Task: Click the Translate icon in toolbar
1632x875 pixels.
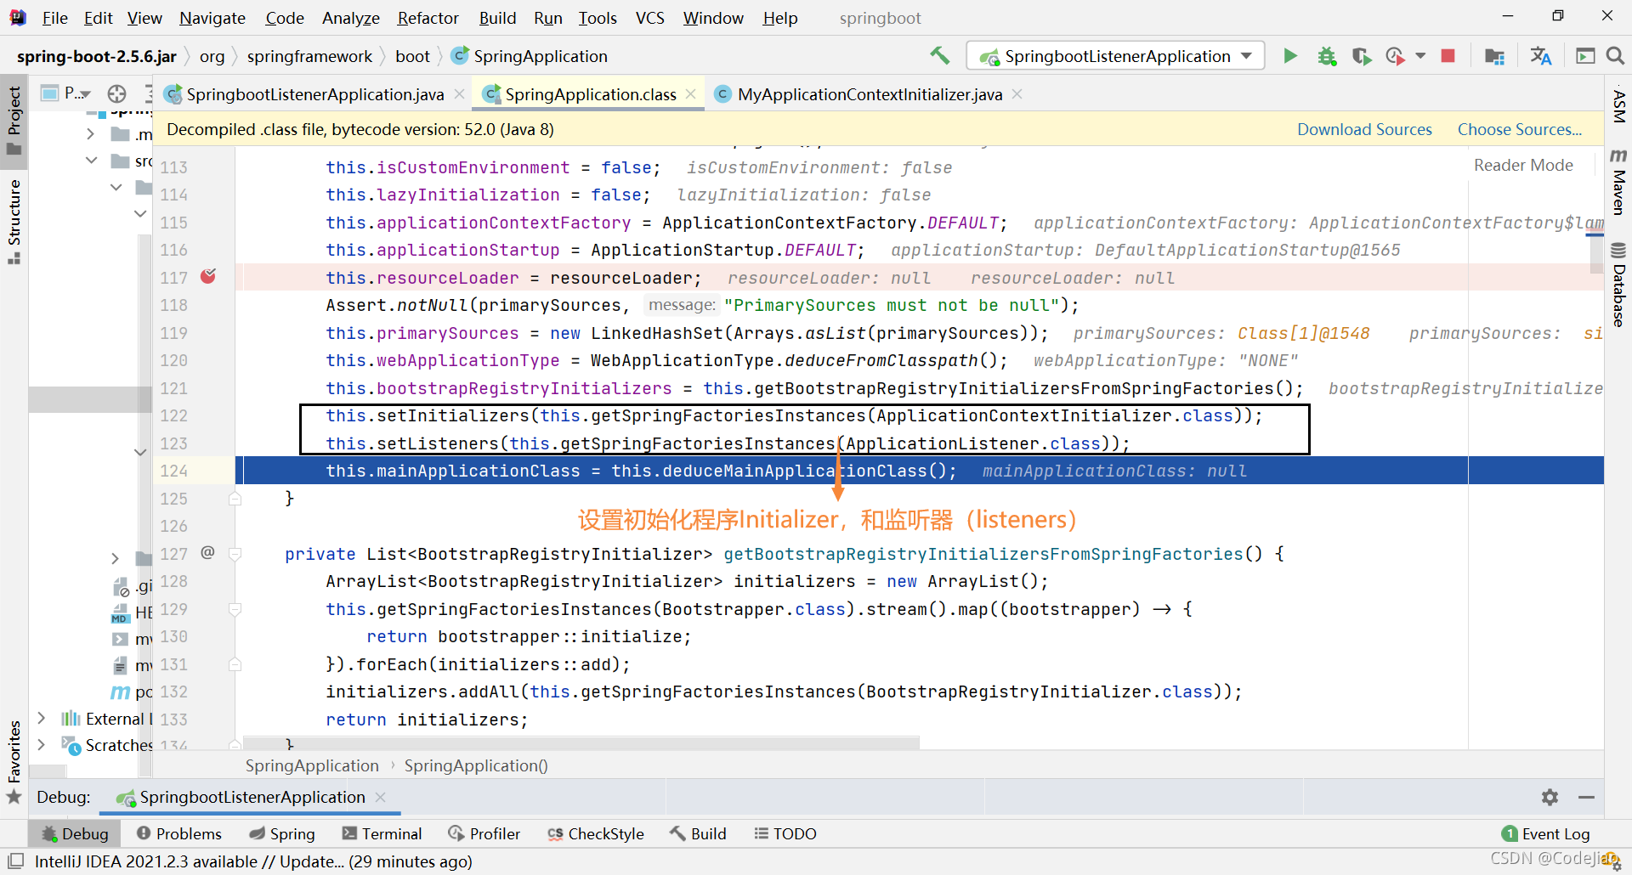Action: pyautogui.click(x=1540, y=56)
